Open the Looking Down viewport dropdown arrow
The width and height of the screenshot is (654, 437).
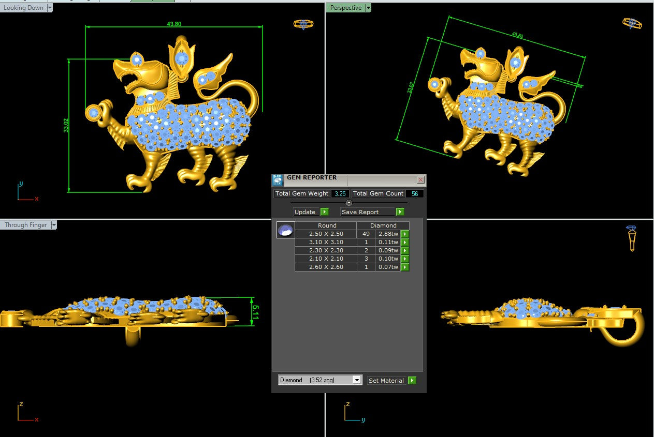49,8
